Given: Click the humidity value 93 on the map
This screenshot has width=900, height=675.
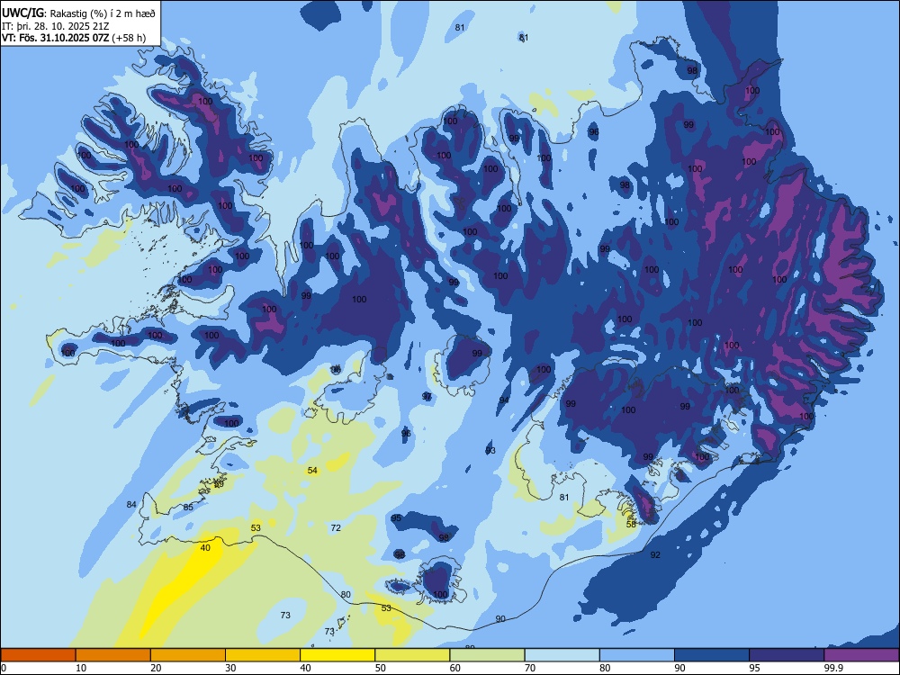Looking at the screenshot, I should coord(490,451).
